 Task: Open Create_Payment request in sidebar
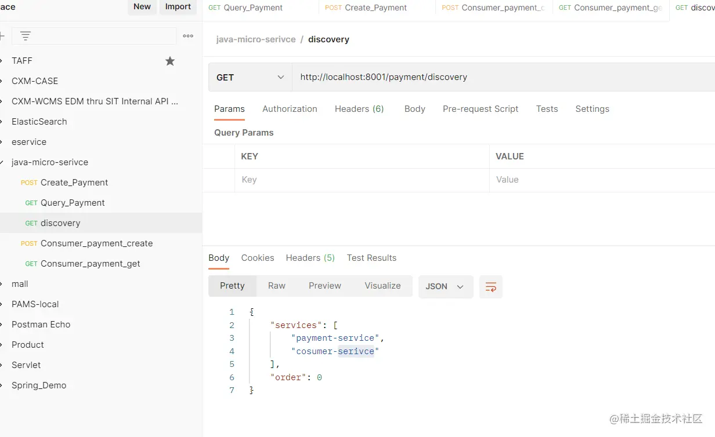pyautogui.click(x=74, y=183)
